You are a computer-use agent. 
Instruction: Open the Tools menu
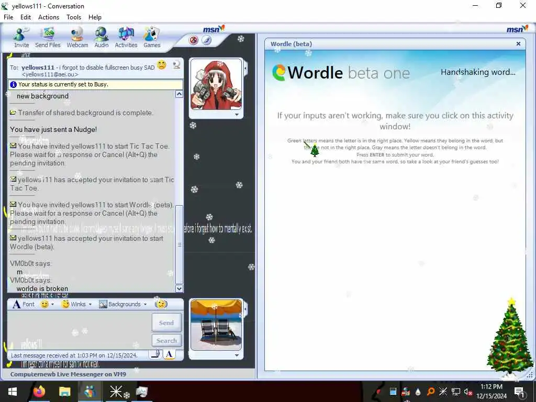[x=74, y=17]
